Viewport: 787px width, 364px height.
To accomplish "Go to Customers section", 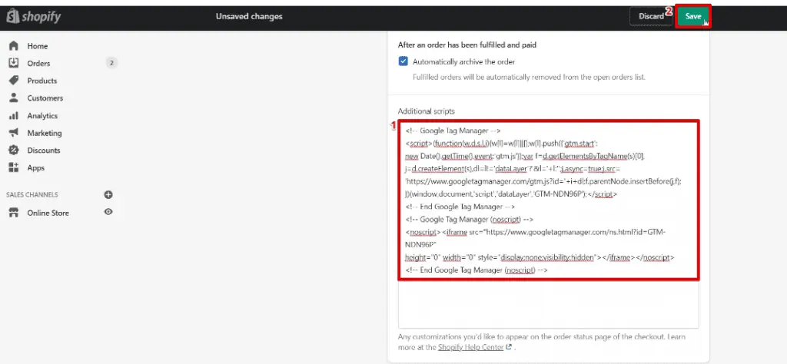I will tap(45, 98).
